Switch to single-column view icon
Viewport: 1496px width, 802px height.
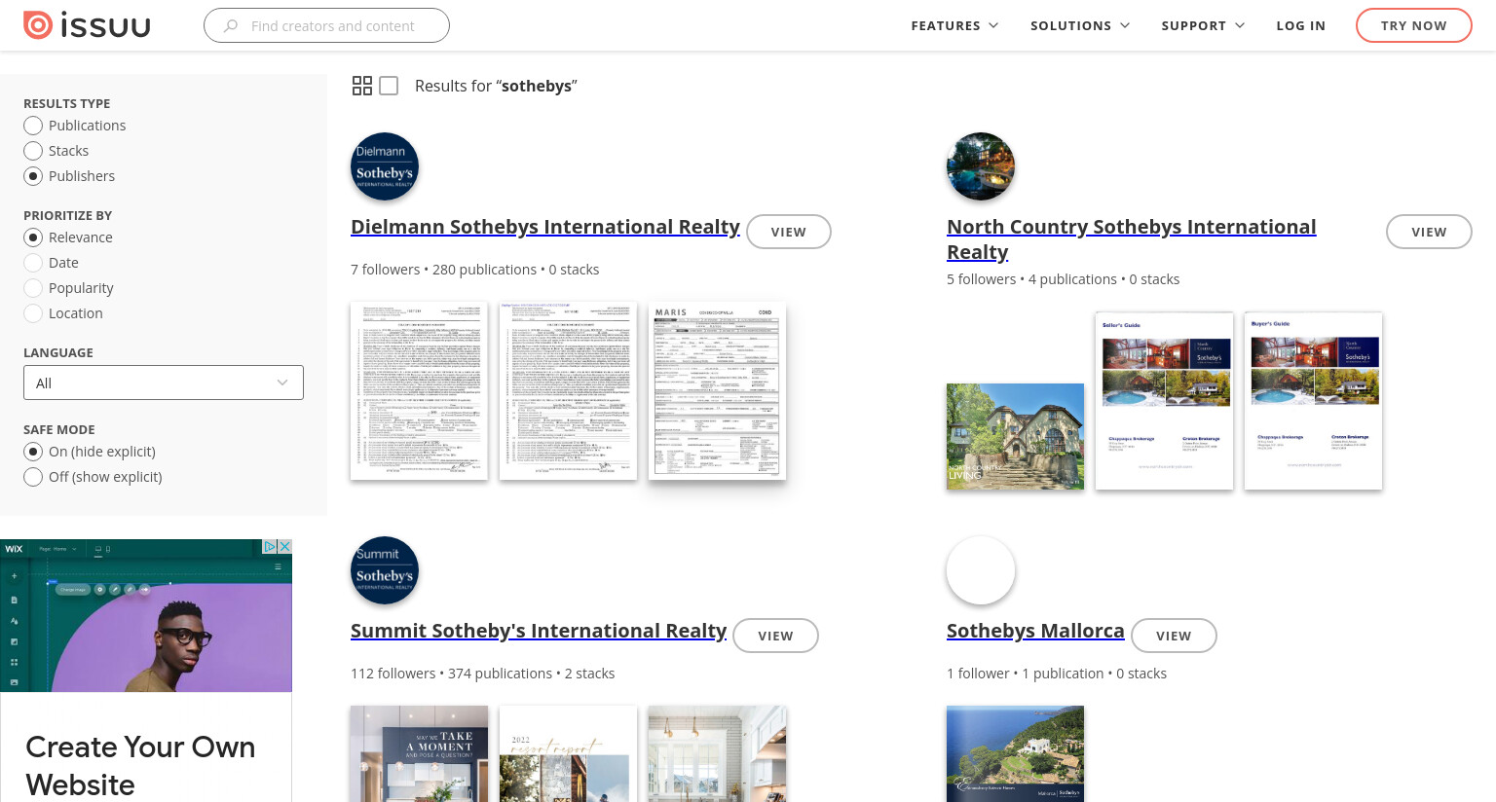pyautogui.click(x=389, y=86)
